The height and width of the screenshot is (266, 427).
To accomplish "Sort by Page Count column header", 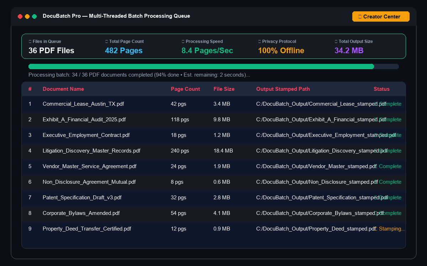I will [185, 89].
